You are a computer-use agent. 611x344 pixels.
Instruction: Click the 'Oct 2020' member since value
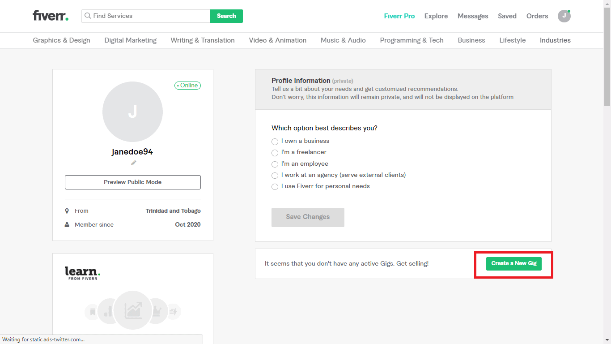[x=188, y=225]
